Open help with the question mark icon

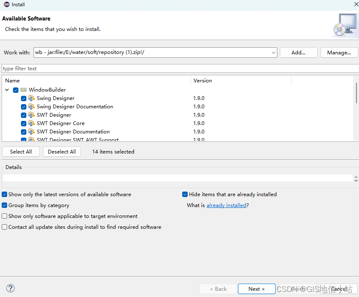(10, 288)
